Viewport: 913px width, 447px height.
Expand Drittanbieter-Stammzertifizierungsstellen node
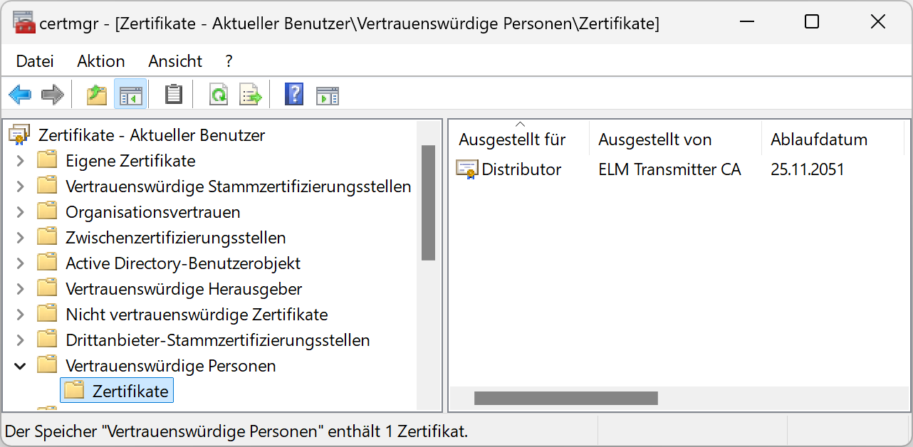[20, 340]
